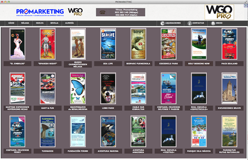Open the Costasol Cruceros dolphins brochure
This screenshot has width=248, height=160.
click(x=168, y=88)
